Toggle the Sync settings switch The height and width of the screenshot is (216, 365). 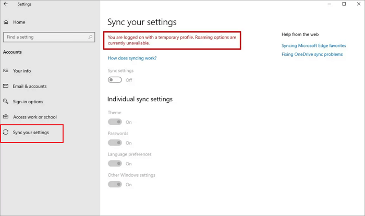[x=115, y=80]
